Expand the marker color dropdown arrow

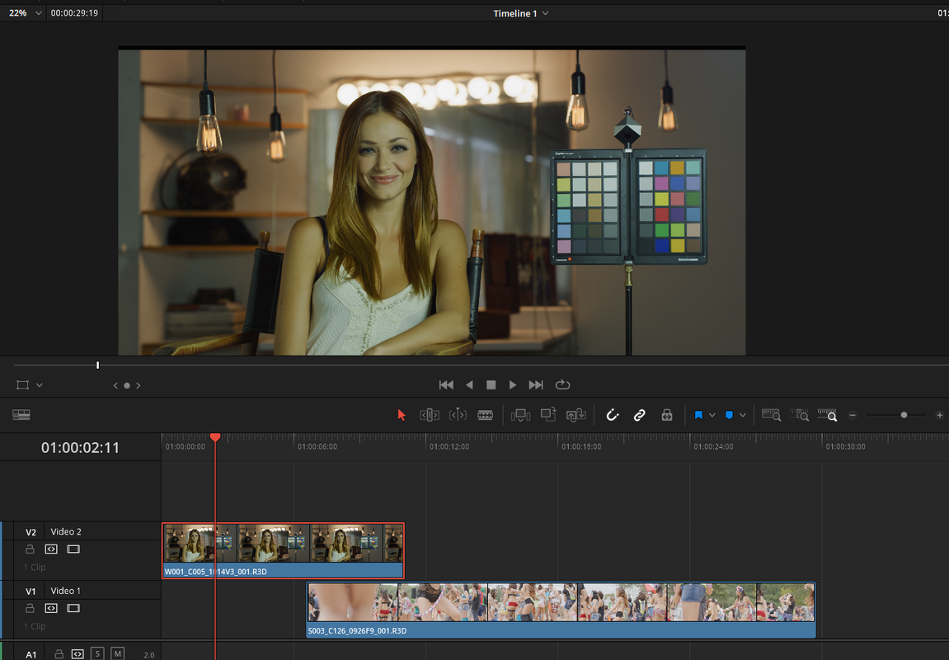(743, 415)
